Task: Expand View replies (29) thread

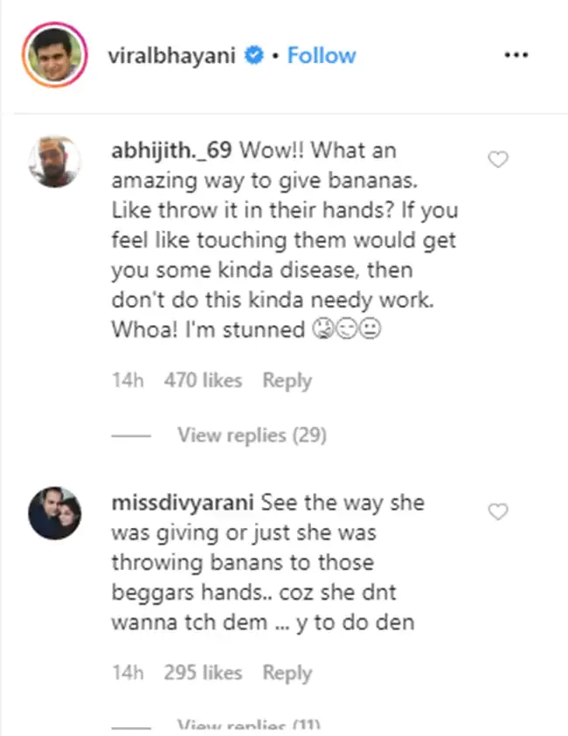Action: click(252, 435)
